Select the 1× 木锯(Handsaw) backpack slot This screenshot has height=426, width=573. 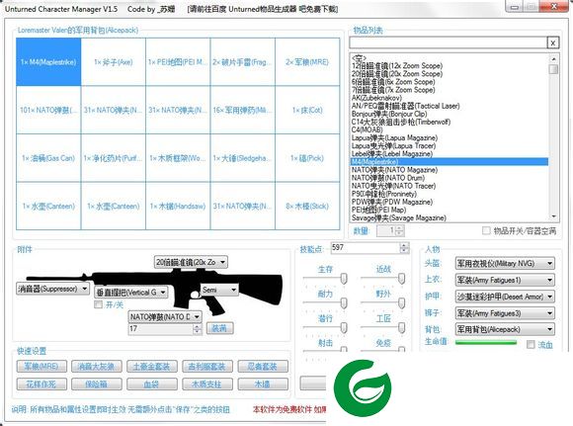(178, 207)
